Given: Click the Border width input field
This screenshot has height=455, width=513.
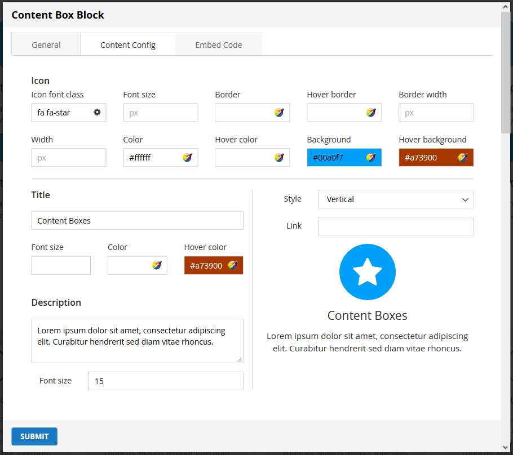Looking at the screenshot, I should coord(436,113).
